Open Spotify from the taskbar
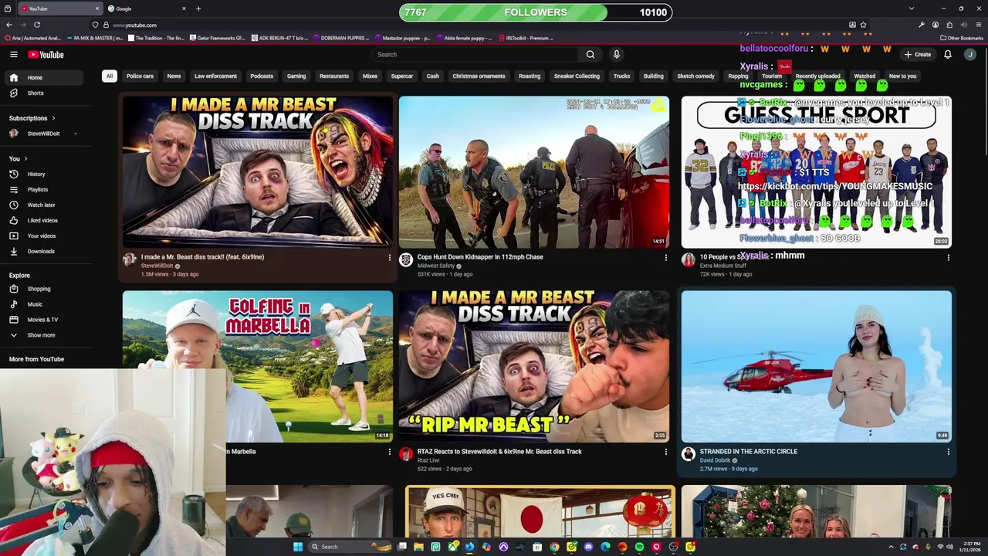988x556 pixels. [x=639, y=547]
